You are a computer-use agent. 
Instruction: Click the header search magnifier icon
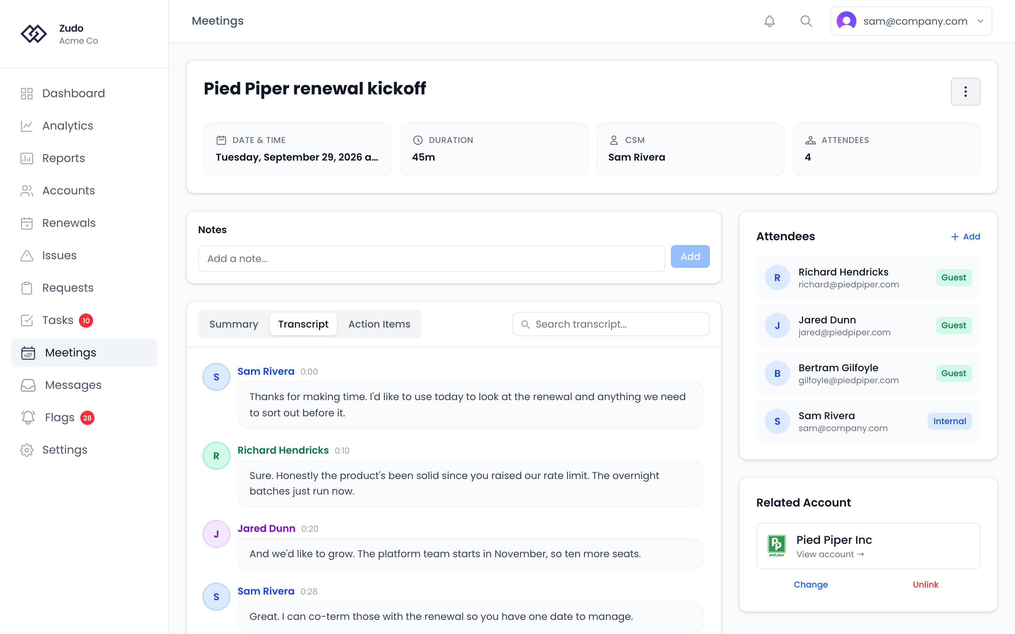tap(806, 21)
